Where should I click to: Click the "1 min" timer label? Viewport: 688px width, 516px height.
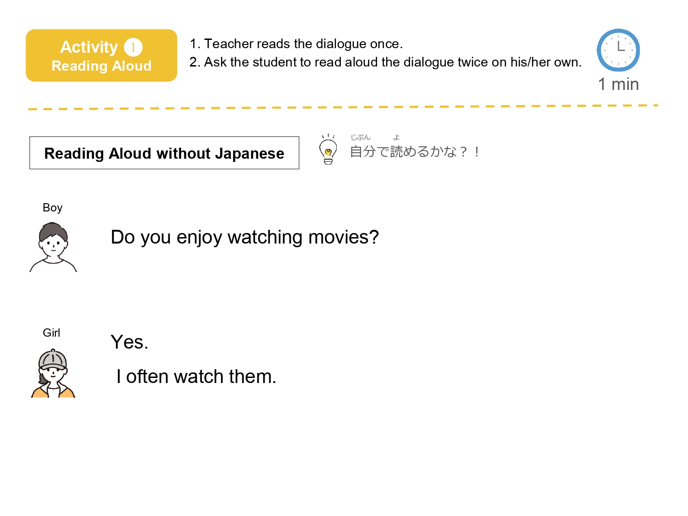pos(618,84)
